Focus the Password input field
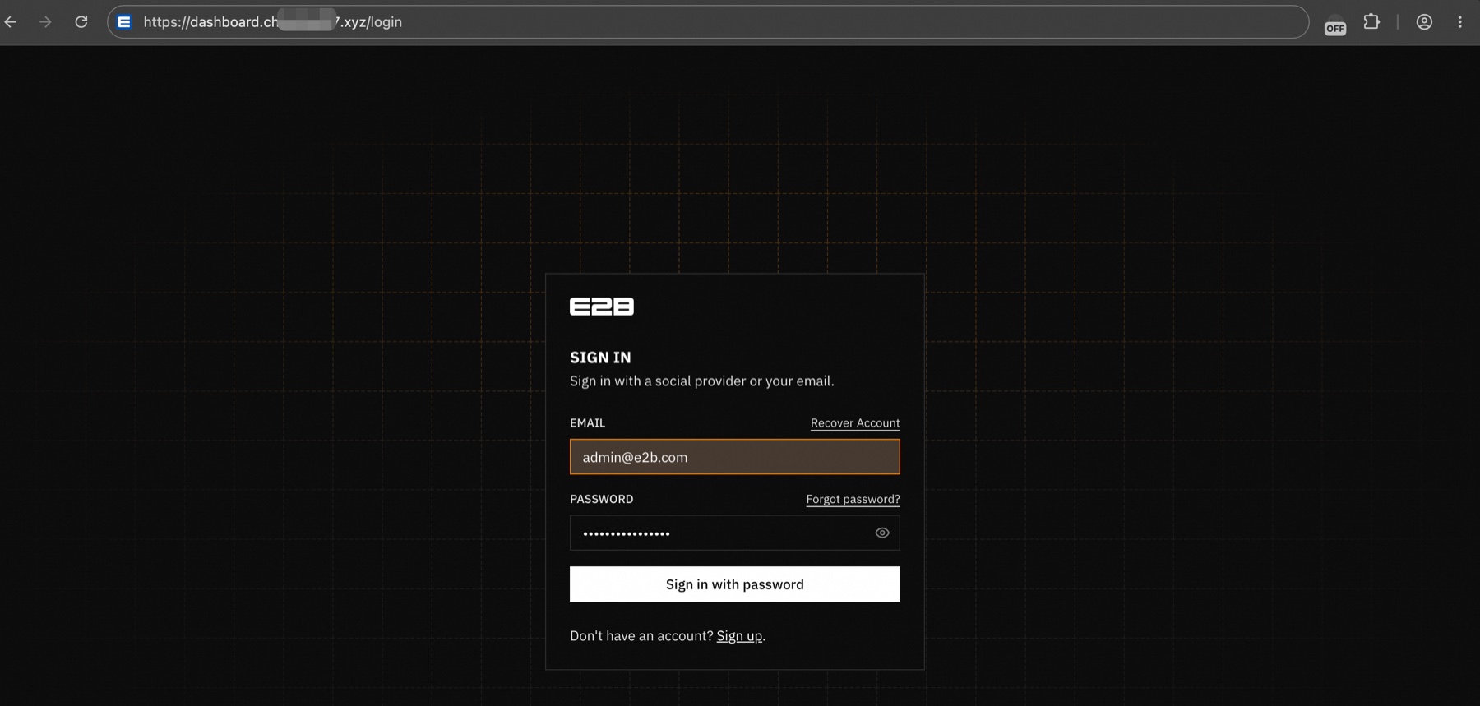This screenshot has width=1480, height=706. tap(735, 533)
